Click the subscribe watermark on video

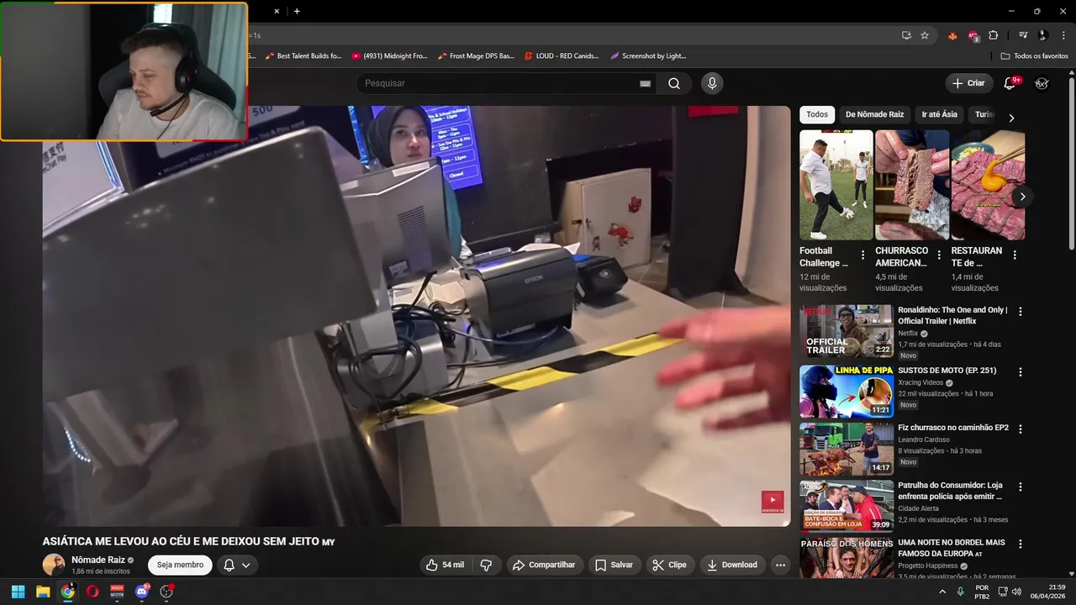tap(773, 502)
